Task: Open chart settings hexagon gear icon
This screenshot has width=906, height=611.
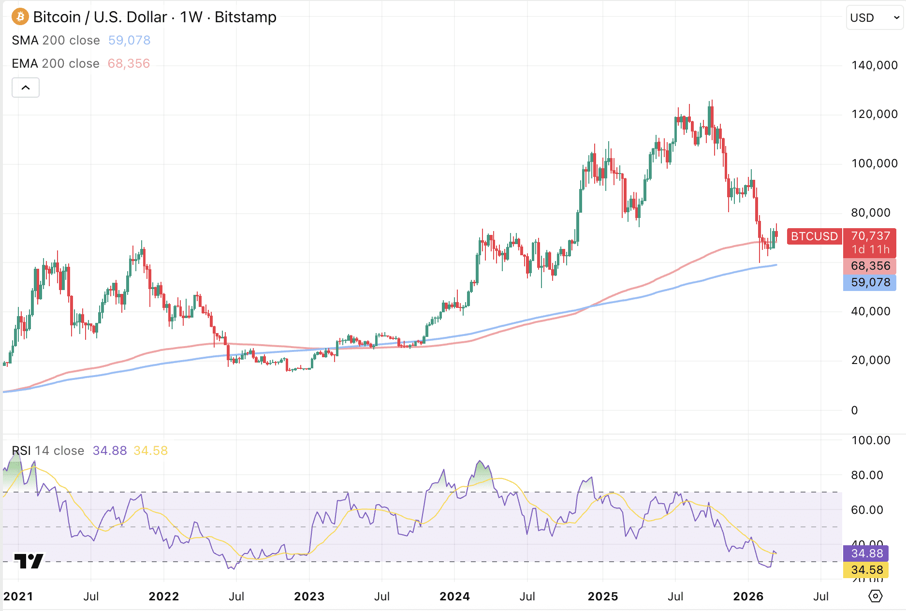Action: click(875, 596)
